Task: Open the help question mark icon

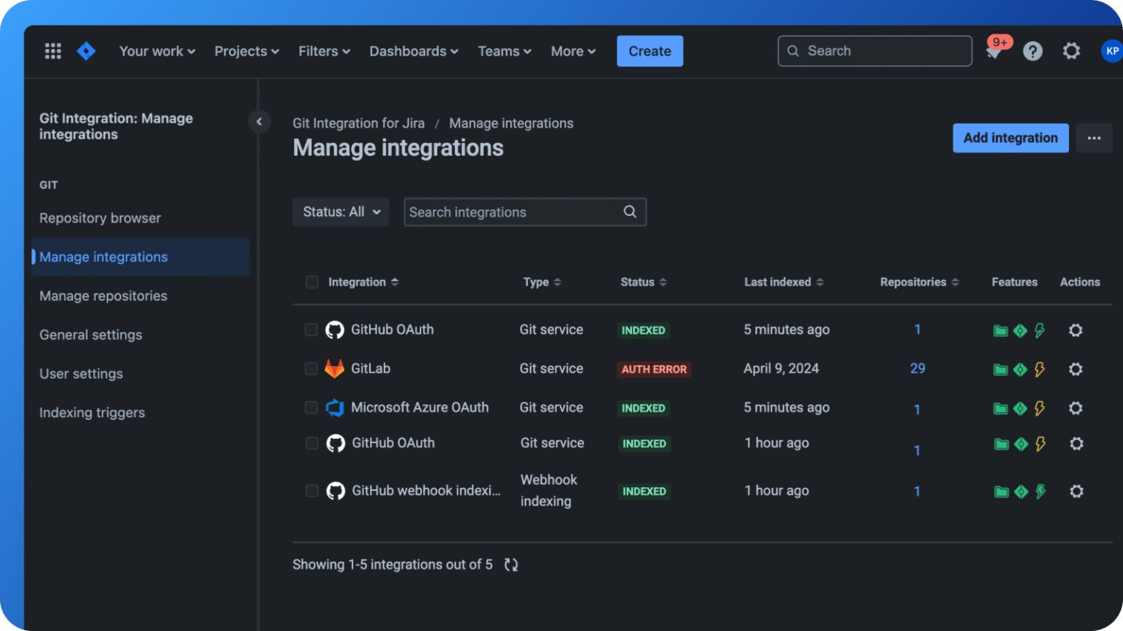Action: point(1032,51)
